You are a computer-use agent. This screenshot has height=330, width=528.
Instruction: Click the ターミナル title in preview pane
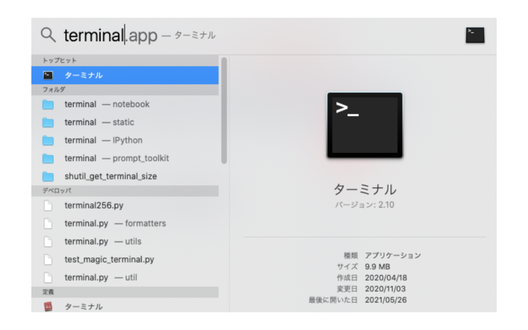tap(365, 190)
